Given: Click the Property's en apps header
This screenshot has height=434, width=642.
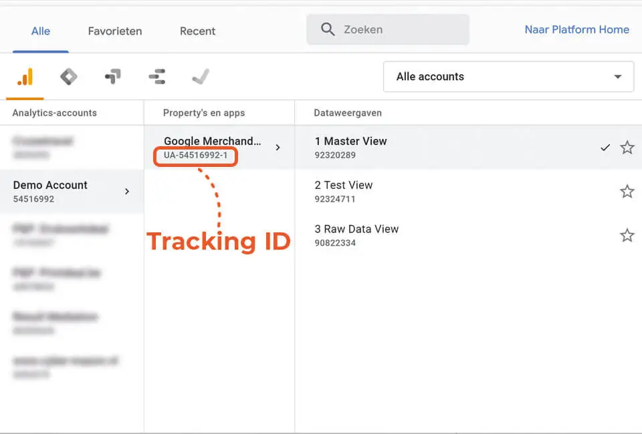Looking at the screenshot, I should [x=204, y=113].
